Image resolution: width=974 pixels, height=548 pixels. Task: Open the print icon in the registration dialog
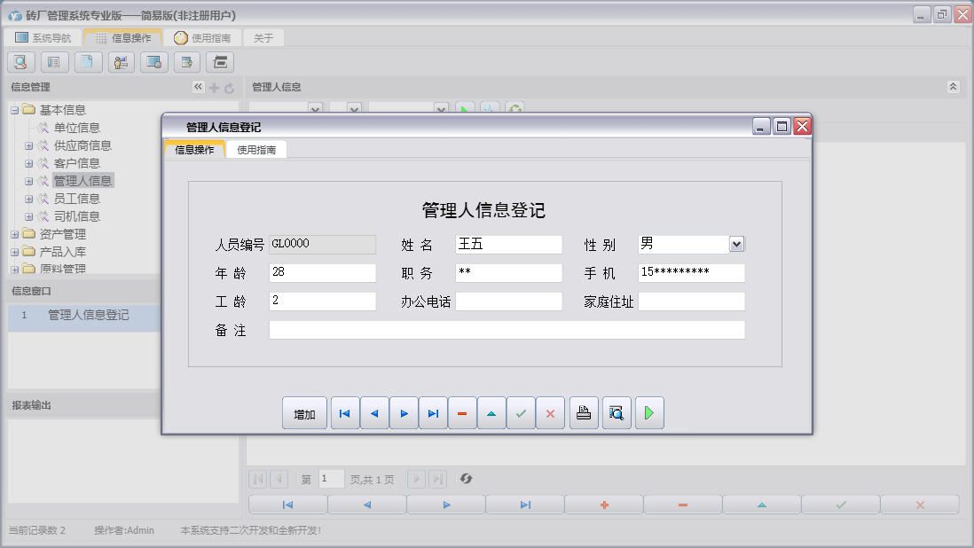583,412
